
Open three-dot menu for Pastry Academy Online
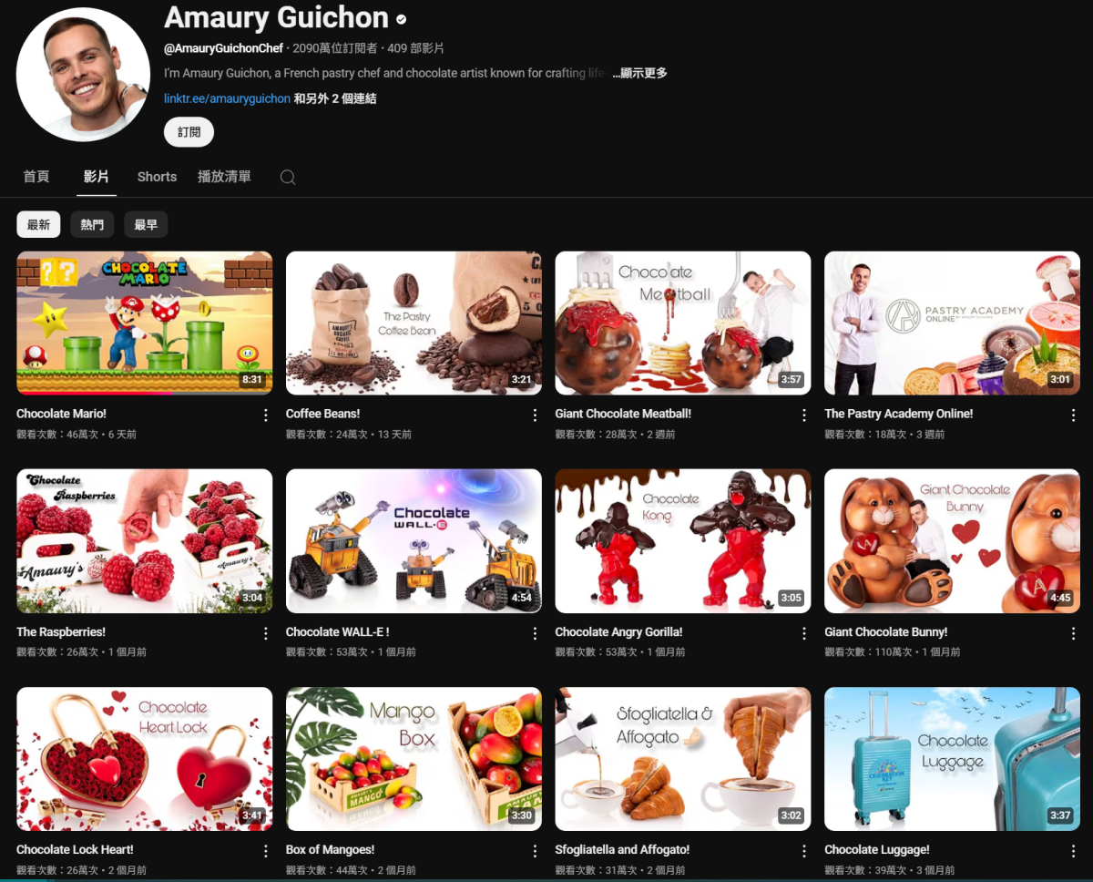tap(1073, 415)
